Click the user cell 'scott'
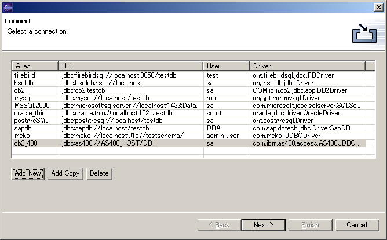Screen dimensions: 387x240 pos(214,113)
